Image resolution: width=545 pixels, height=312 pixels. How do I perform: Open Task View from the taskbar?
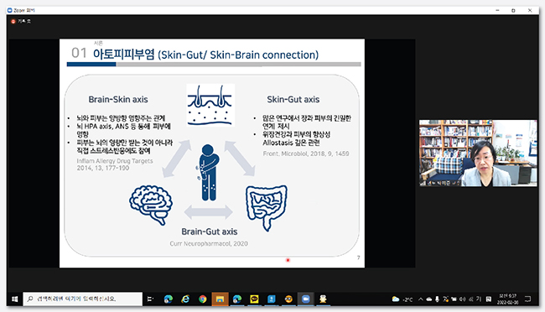[x=150, y=299]
